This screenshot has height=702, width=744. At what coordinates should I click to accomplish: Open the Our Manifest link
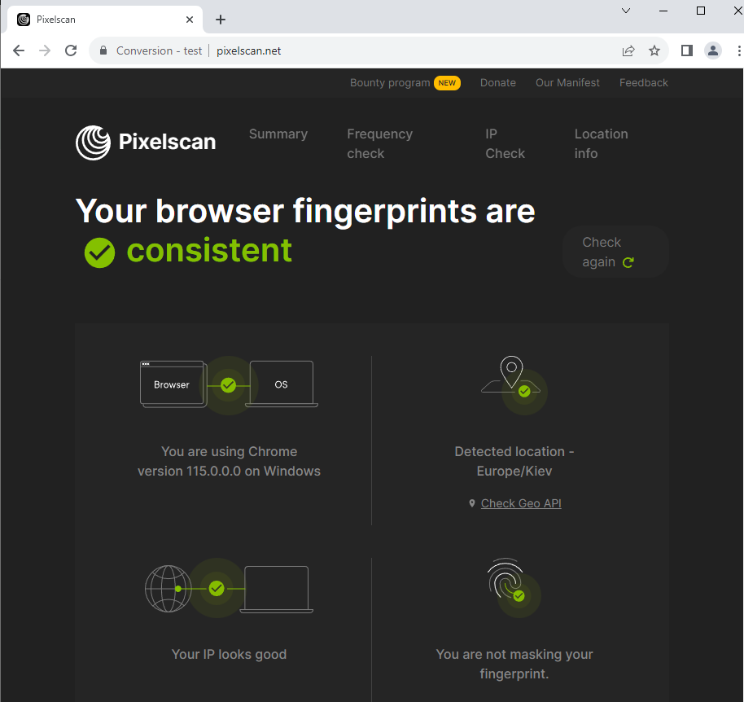coord(567,82)
